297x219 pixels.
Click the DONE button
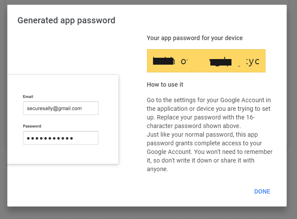(x=262, y=191)
